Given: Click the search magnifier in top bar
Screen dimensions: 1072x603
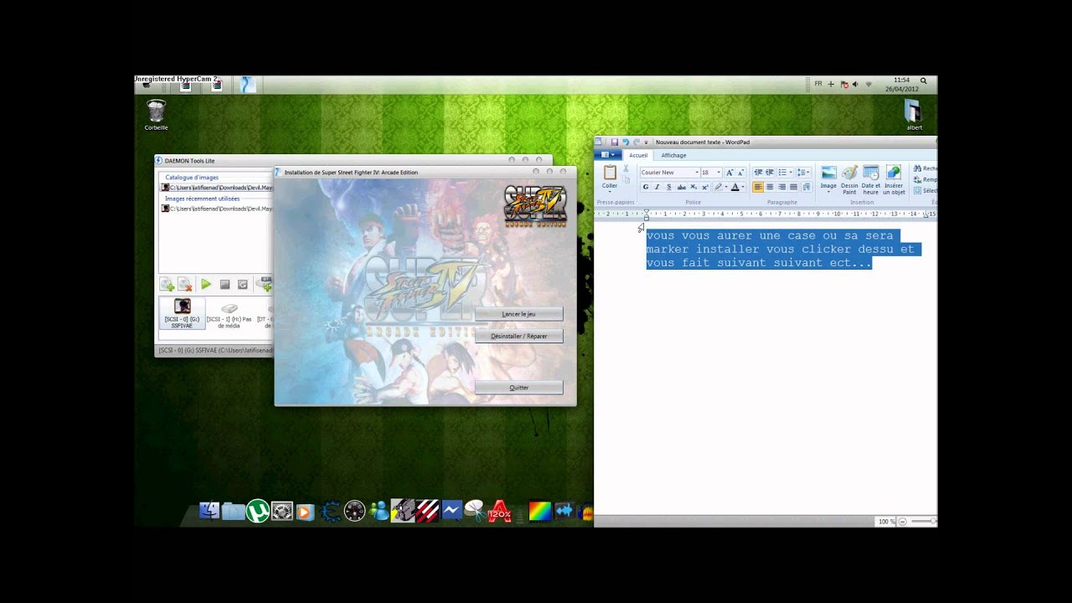Looking at the screenshot, I should pyautogui.click(x=924, y=81).
